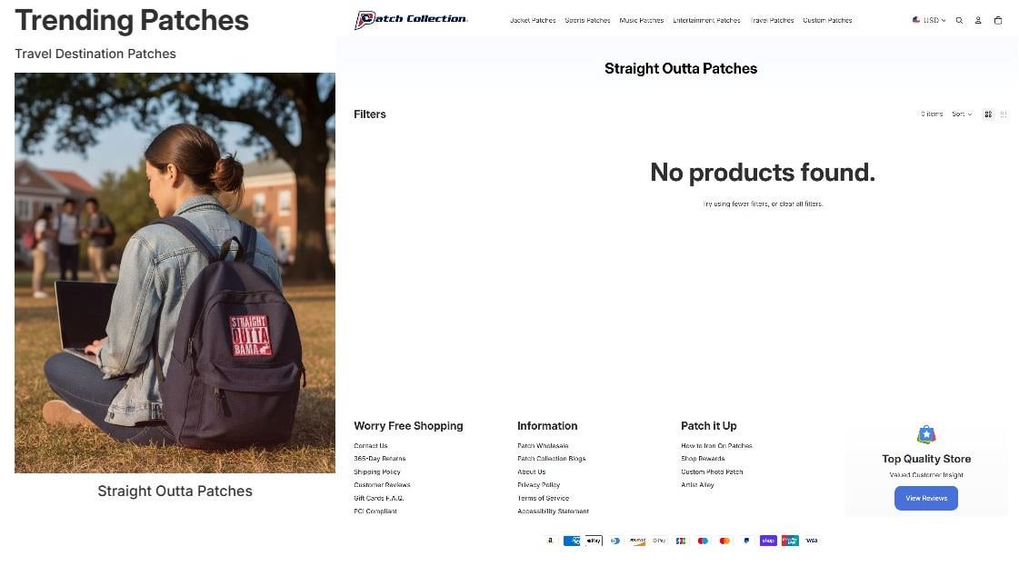1019x566 pixels.
Task: Click the Patch Collection logo
Action: click(x=411, y=19)
